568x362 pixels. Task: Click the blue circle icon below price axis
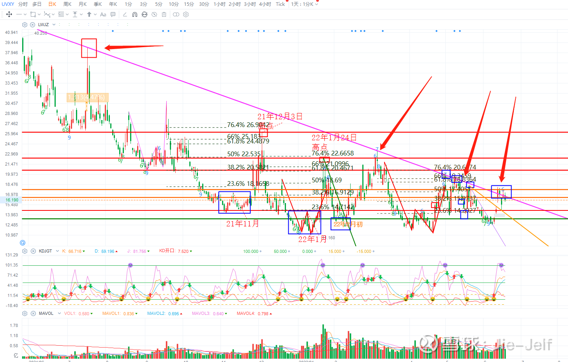point(23,242)
